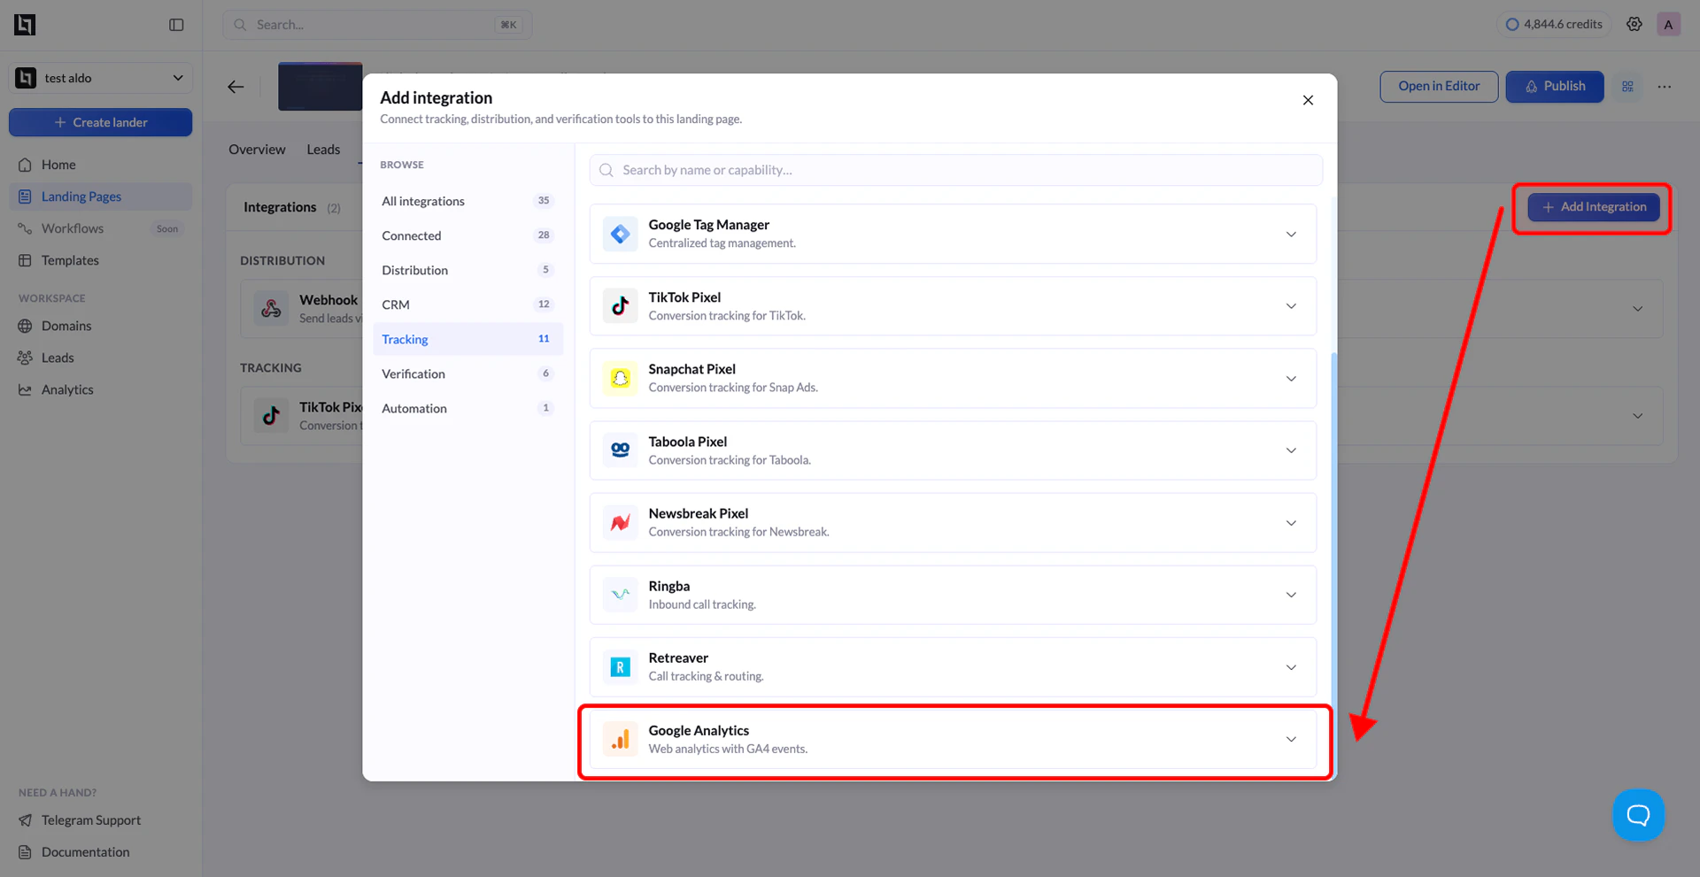Select the Automation category
Screen dimensions: 1700x877
click(467, 408)
